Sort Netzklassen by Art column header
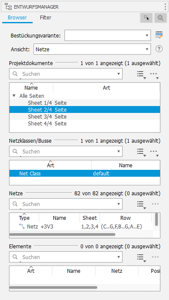Screen dimensions: 169x300 pyautogui.click(x=50, y=165)
